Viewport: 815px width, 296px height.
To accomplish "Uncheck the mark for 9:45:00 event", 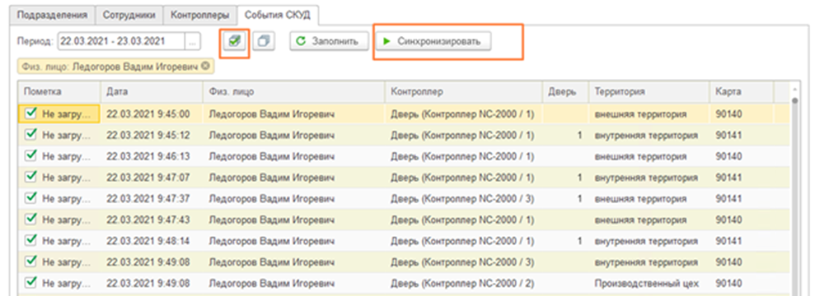I will [31, 113].
